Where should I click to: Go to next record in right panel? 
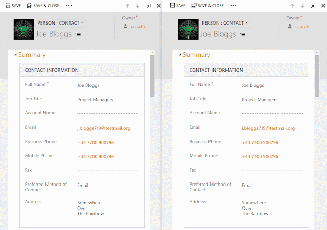302,6
